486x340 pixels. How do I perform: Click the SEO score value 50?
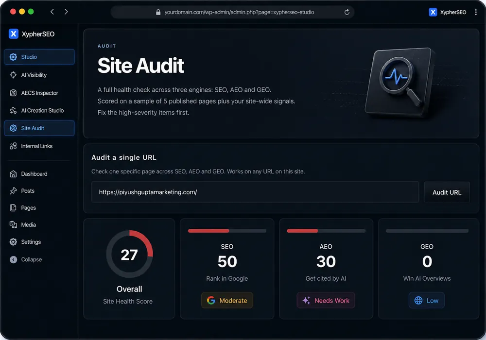click(x=227, y=262)
